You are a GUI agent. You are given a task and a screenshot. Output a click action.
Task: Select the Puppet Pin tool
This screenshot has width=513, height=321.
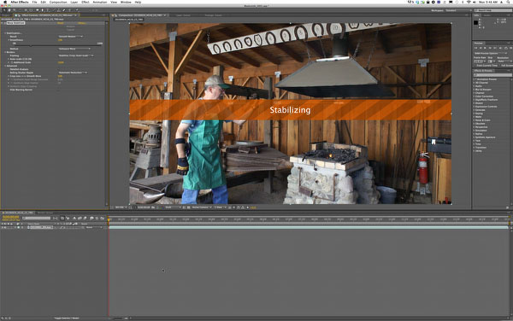(77, 10)
